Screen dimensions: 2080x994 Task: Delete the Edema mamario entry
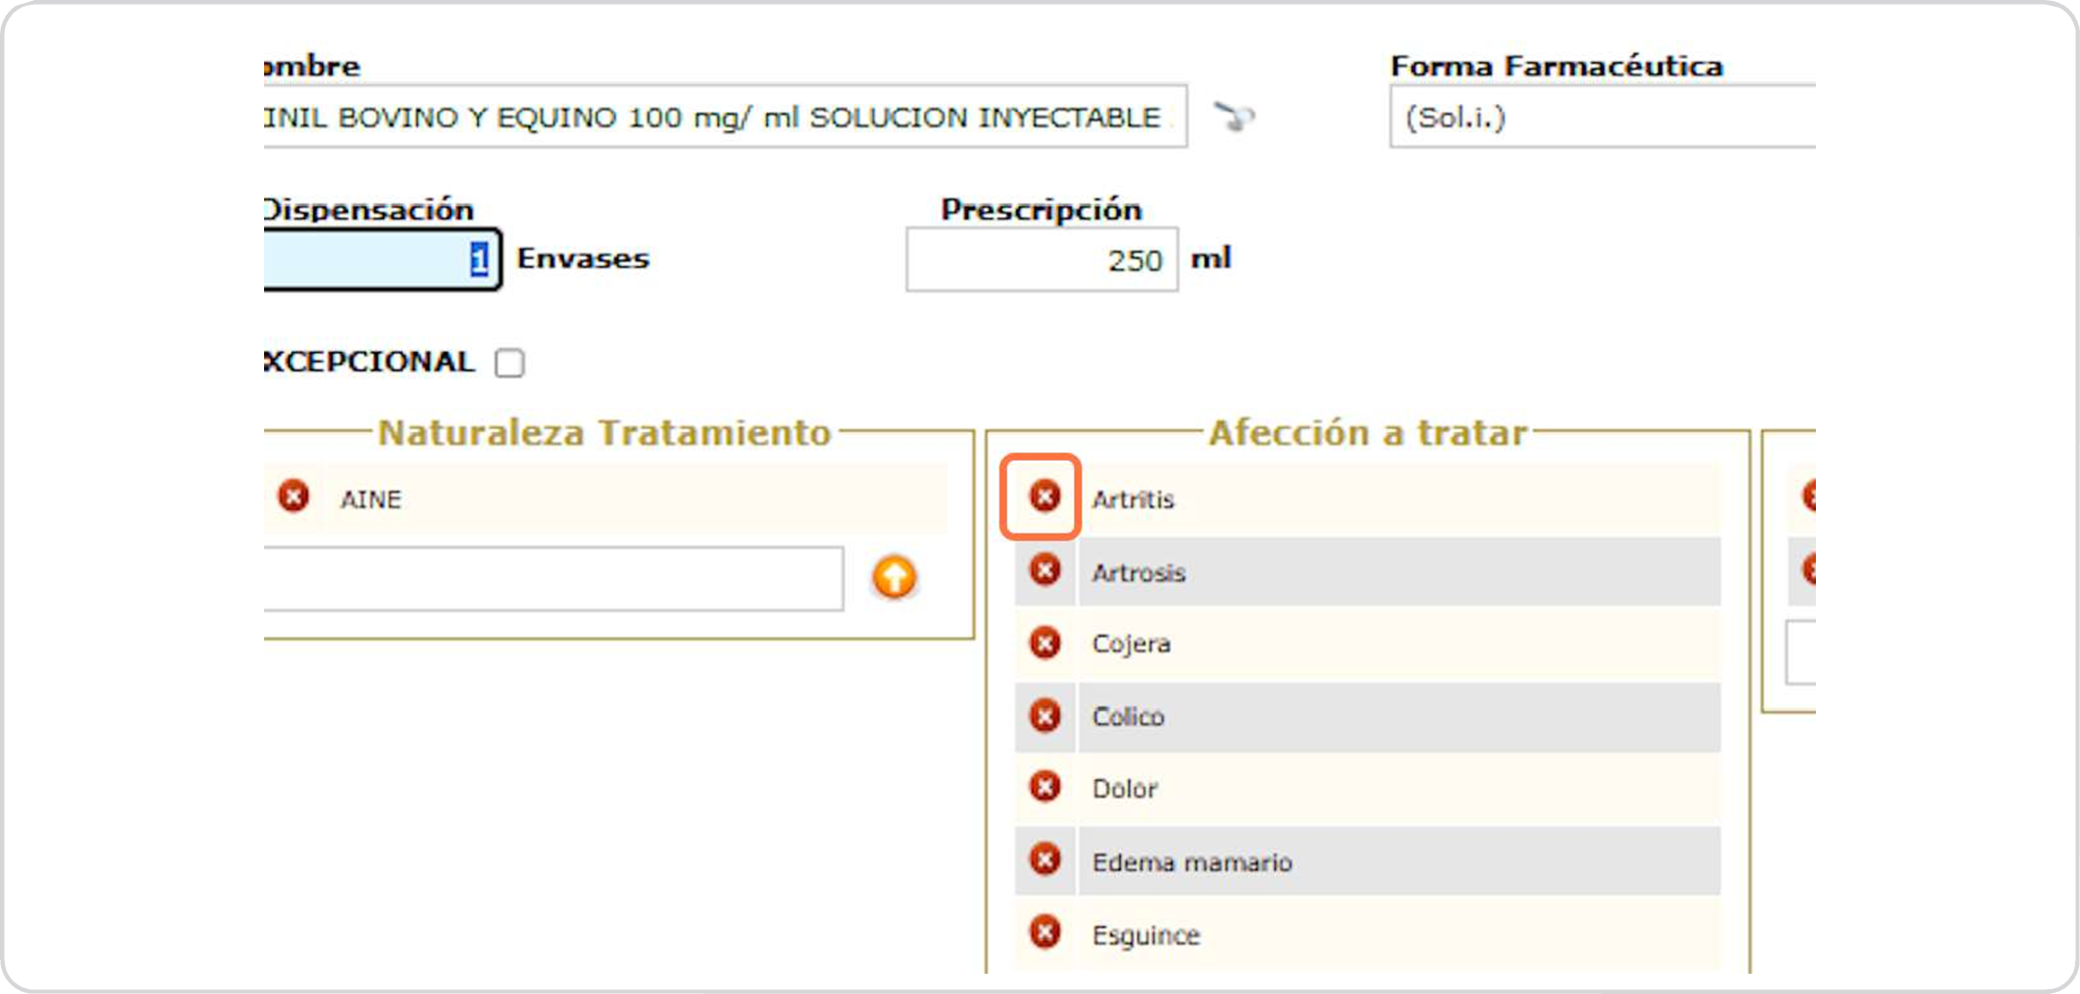pos(1044,859)
